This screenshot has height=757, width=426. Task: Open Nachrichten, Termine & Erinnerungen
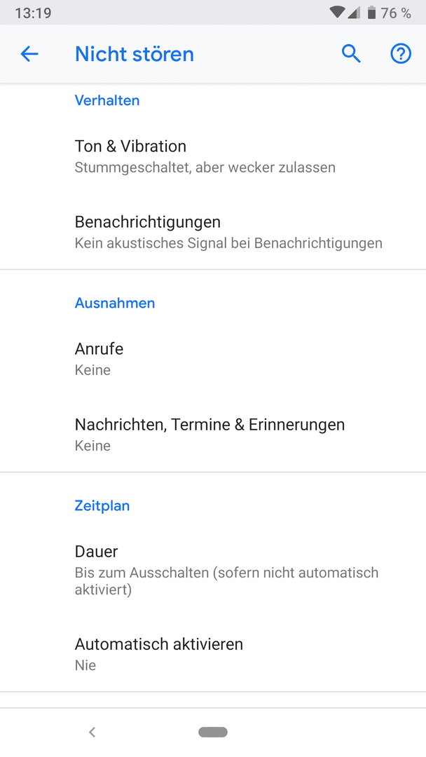coord(213,435)
